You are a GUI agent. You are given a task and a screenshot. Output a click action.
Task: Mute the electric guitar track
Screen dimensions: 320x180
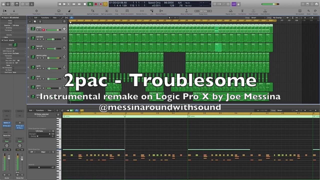click(x=38, y=58)
